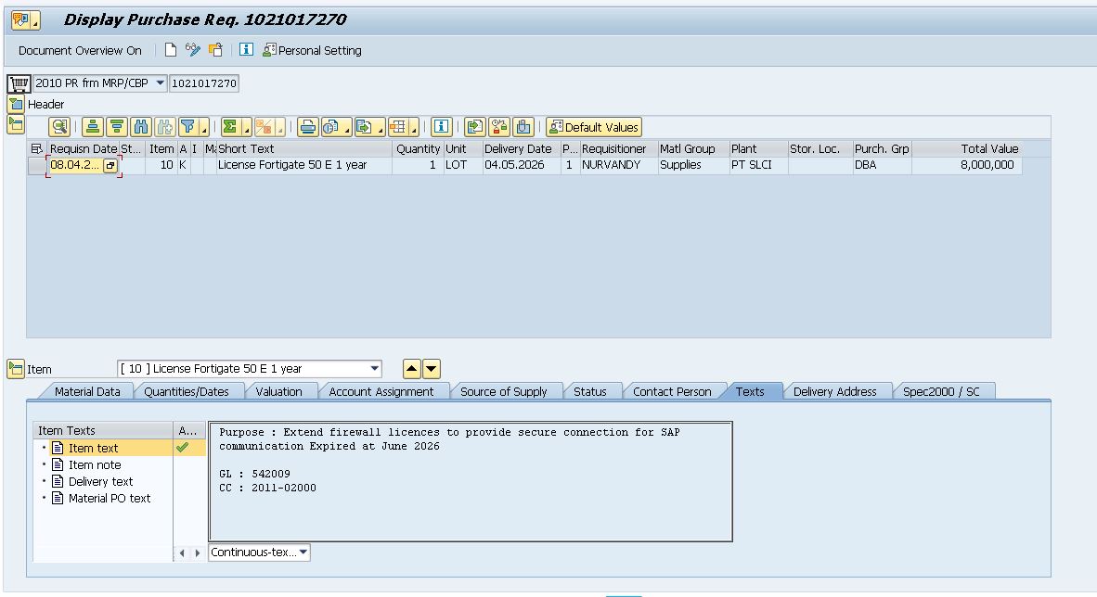
Task: Open the PR document type dropdown
Action: tap(161, 83)
